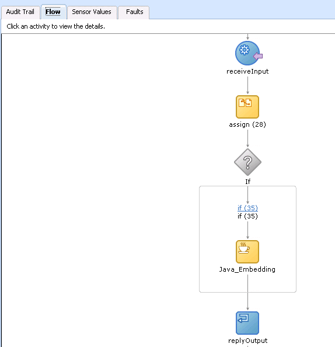Click the receiveInput label text

pyautogui.click(x=247, y=71)
